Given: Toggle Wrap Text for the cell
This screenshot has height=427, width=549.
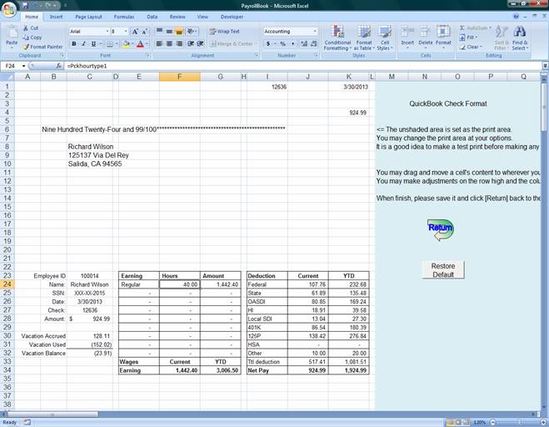Looking at the screenshot, I should 223,32.
